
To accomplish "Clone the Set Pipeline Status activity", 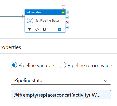I will point(44,30).
